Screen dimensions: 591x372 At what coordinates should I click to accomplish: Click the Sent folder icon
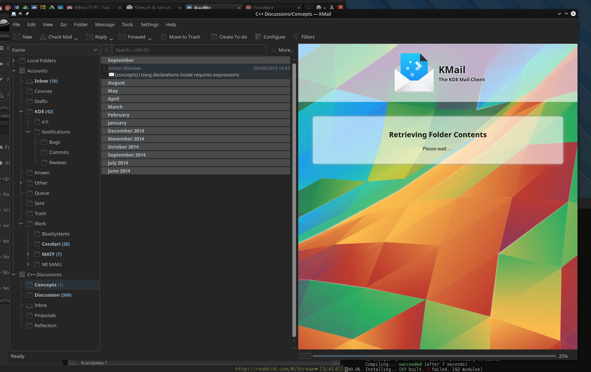(30, 203)
